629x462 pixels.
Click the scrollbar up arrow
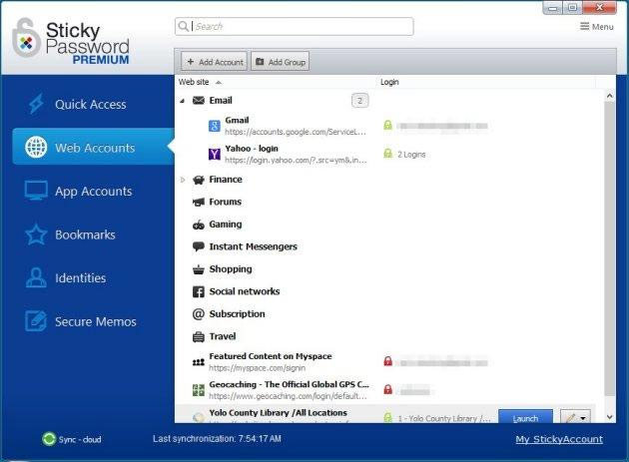coord(610,96)
